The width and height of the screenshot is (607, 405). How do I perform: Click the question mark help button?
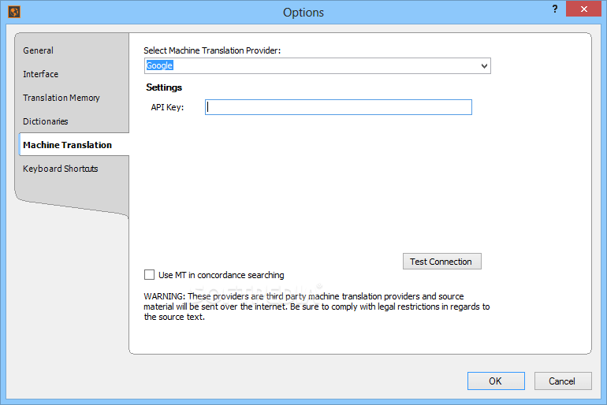pyautogui.click(x=555, y=9)
